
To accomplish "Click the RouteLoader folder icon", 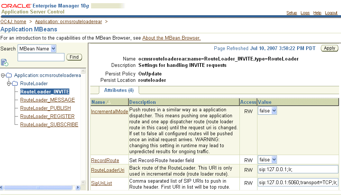I will (x=15, y=84).
